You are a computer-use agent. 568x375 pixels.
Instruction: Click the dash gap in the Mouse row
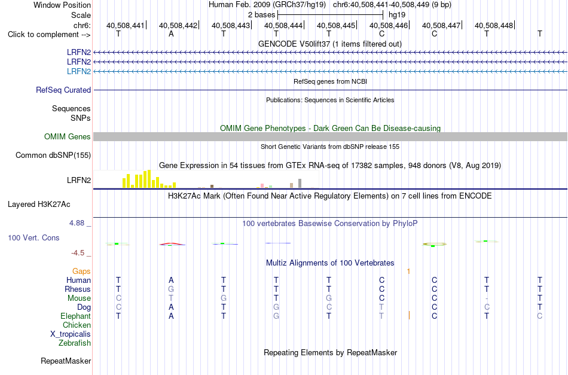click(487, 298)
